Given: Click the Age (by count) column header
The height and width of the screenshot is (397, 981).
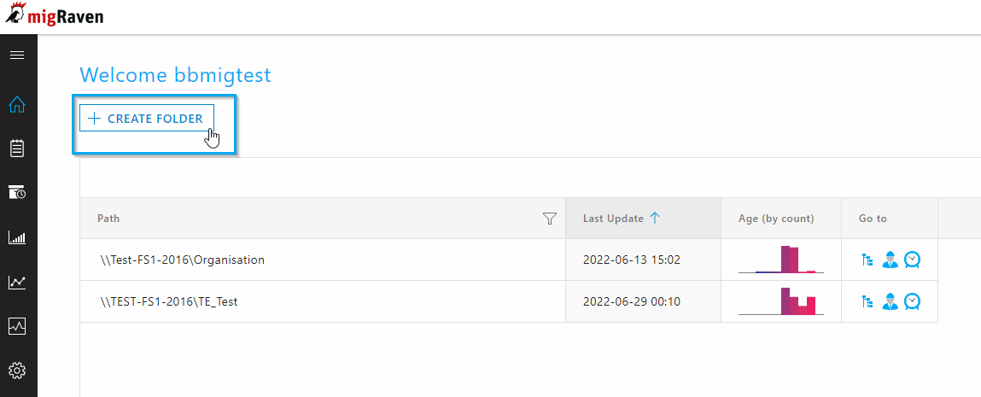Looking at the screenshot, I should tap(776, 219).
